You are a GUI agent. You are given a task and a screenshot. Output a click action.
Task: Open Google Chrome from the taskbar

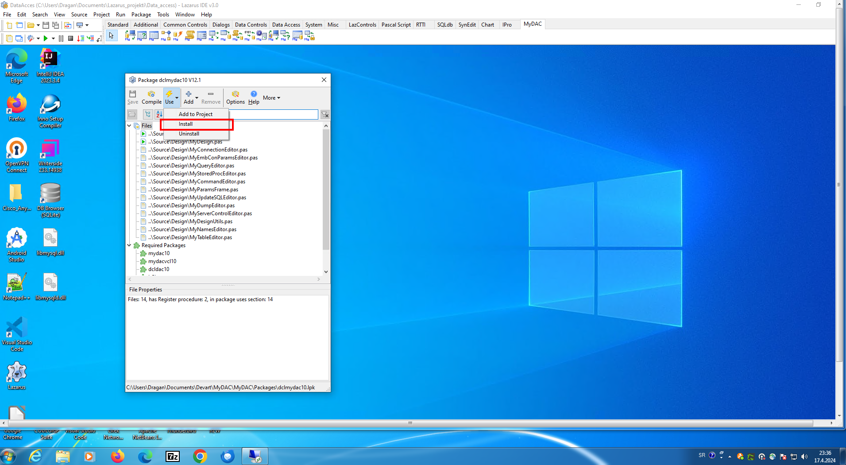[200, 456]
